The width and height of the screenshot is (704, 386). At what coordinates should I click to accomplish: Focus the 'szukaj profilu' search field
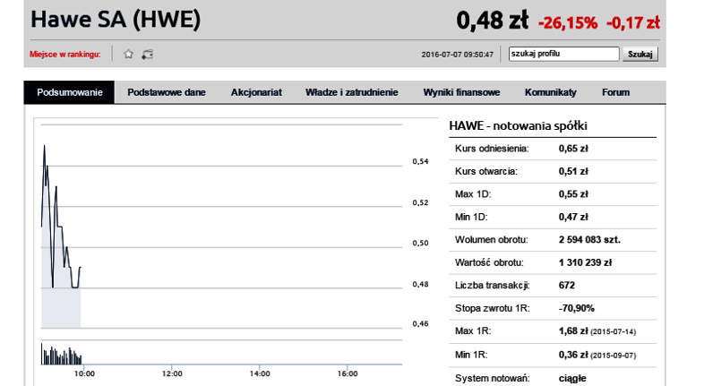click(564, 54)
